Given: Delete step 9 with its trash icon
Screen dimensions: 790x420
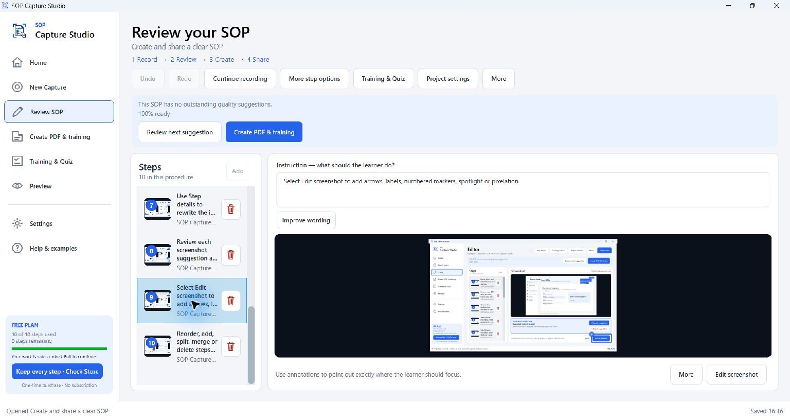Looking at the screenshot, I should pyautogui.click(x=231, y=301).
